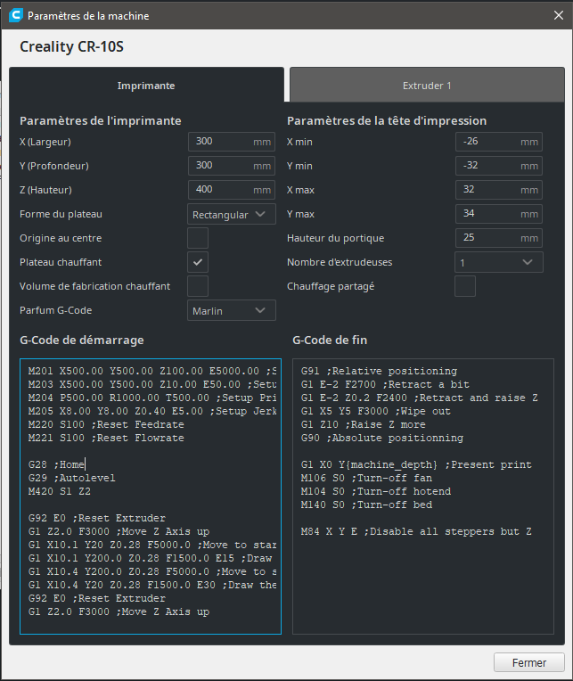Click the M84 X Y E disable steppers line
Image resolution: width=573 pixels, height=681 pixels.
pos(416,531)
